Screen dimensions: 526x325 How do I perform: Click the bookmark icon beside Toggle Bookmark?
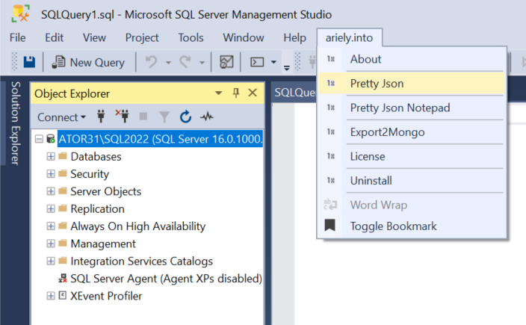pyautogui.click(x=330, y=225)
